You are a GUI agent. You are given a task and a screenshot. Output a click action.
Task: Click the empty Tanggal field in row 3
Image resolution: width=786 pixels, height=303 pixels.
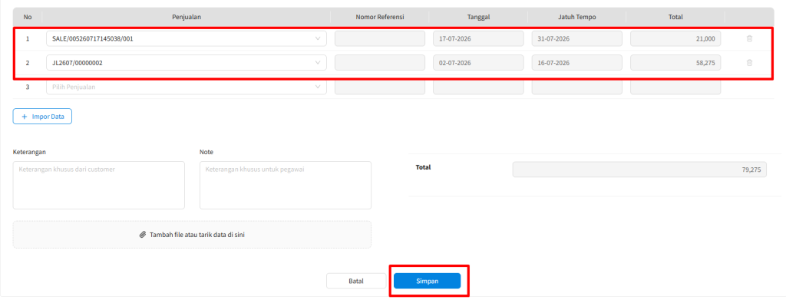478,87
